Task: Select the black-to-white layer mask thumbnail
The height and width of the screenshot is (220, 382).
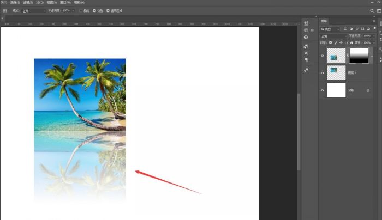Action: click(x=359, y=56)
